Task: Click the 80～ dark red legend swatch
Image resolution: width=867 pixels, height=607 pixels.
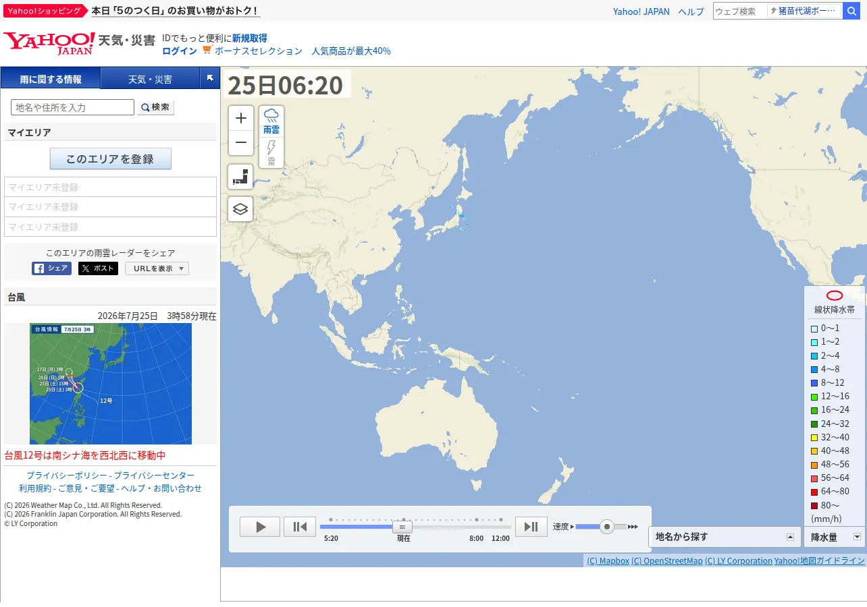Action: 814,505
